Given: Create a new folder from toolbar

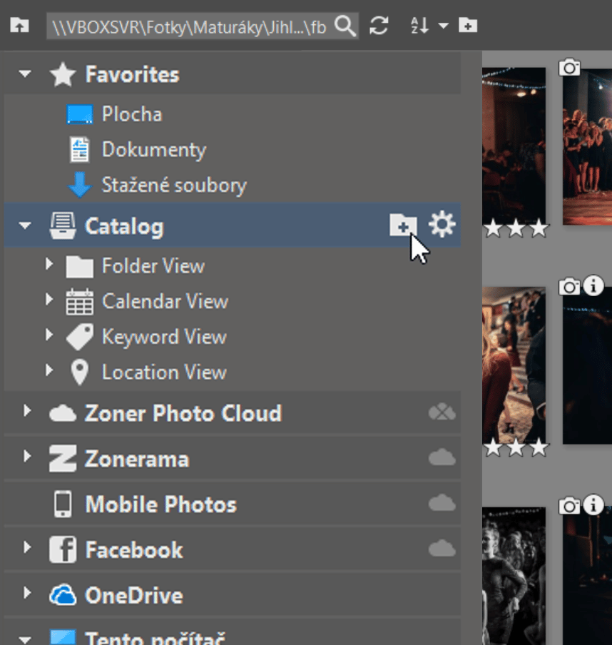Looking at the screenshot, I should [468, 26].
